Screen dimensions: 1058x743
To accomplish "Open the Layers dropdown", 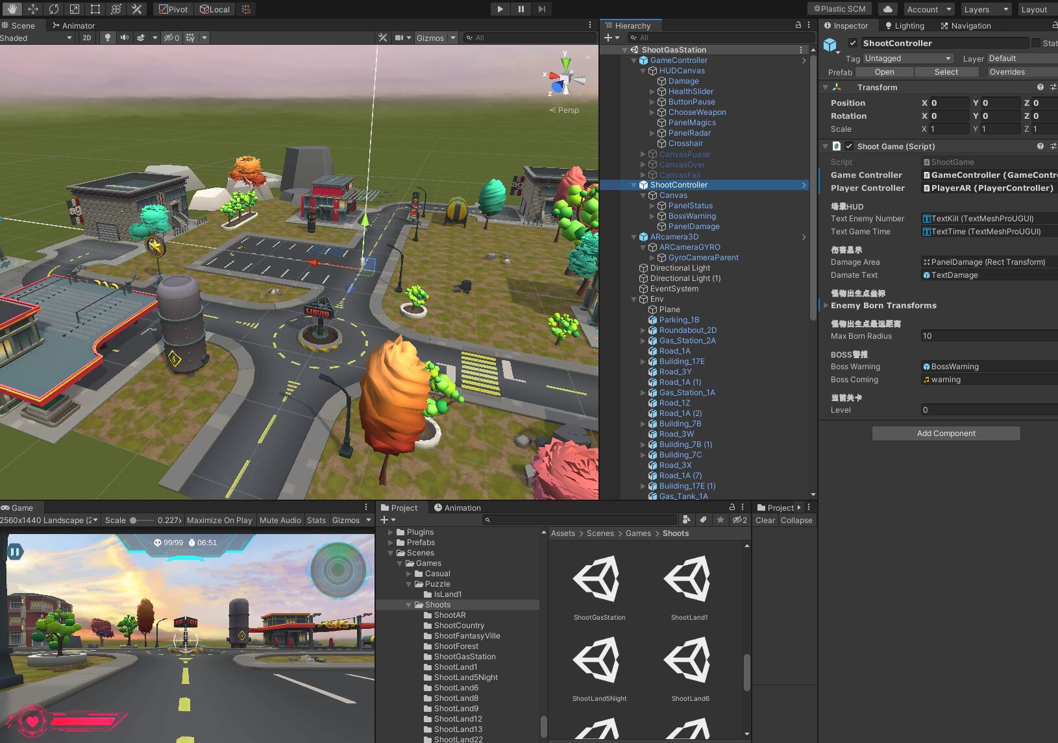I will click(985, 9).
